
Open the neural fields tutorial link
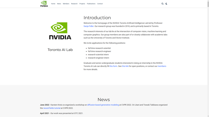(52, 108)
